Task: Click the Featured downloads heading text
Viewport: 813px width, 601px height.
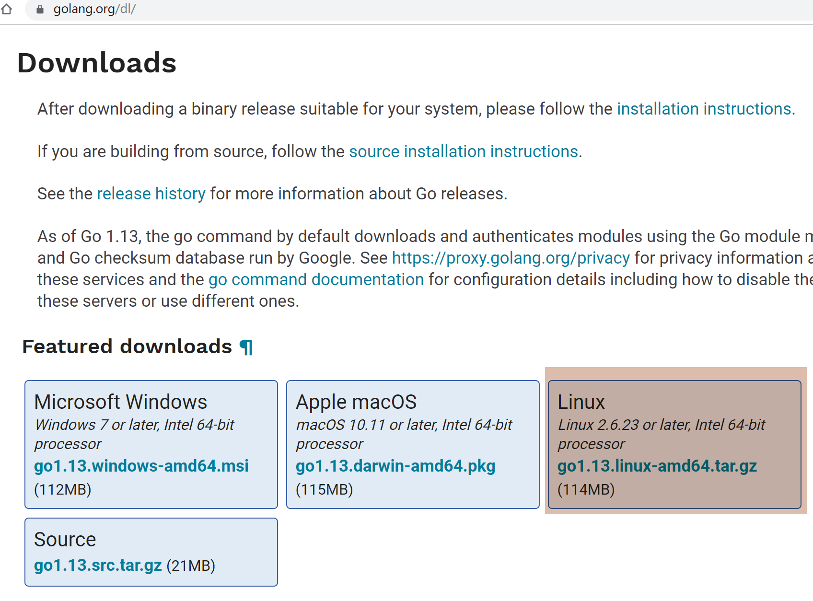Action: coord(127,347)
